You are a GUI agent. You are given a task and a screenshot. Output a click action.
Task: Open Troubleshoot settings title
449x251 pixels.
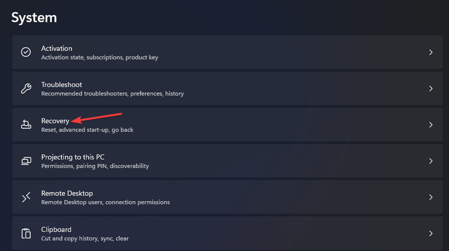(61, 85)
